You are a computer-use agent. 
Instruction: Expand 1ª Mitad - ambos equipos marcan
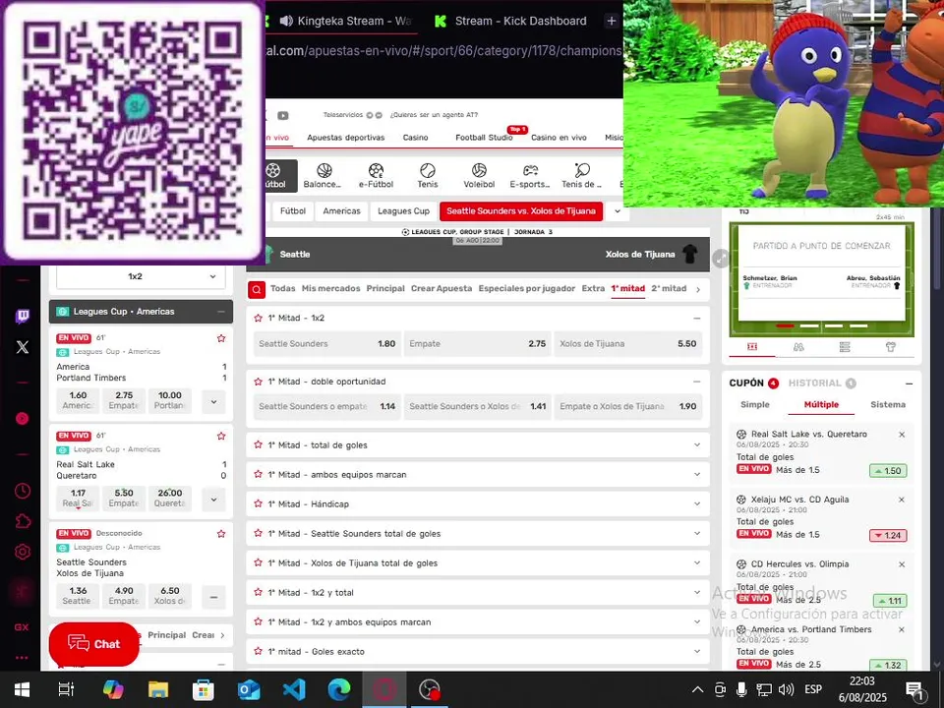tap(697, 474)
